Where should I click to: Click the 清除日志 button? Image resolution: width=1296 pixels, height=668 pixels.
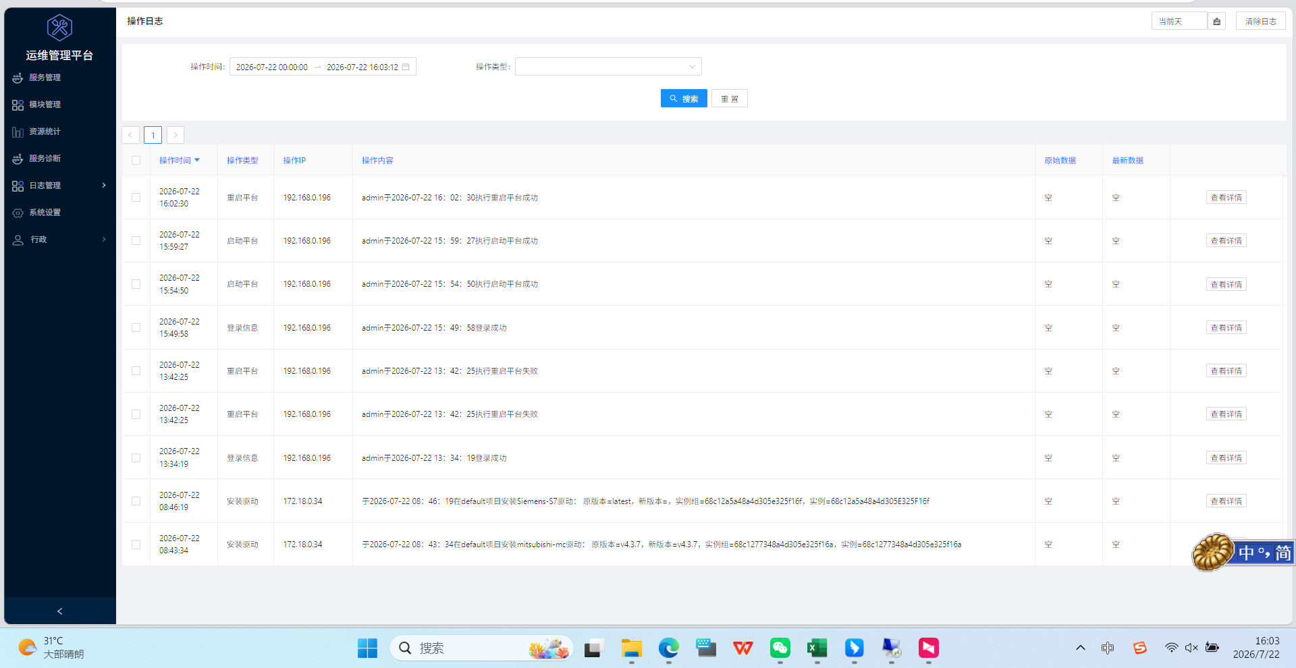point(1260,22)
